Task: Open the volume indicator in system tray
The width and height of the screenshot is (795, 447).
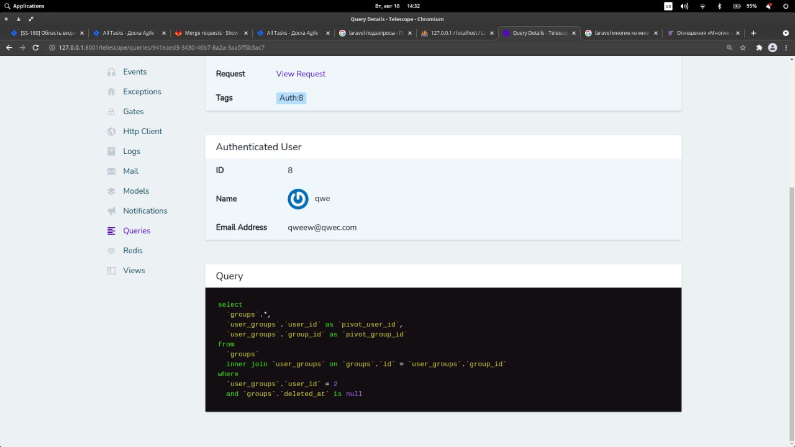Action: (x=684, y=6)
